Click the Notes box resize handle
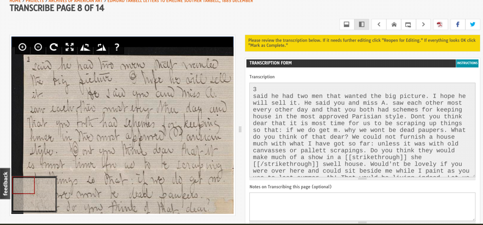Viewport: 483px width, 225px height. point(362,222)
